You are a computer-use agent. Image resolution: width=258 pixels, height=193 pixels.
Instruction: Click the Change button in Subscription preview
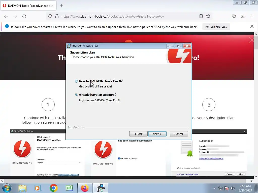coord(229,174)
